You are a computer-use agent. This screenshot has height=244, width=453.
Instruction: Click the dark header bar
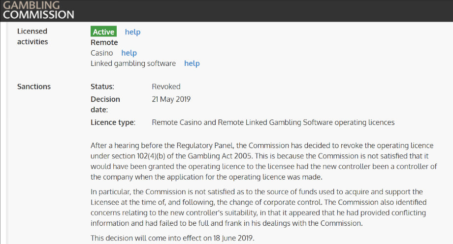226,11
